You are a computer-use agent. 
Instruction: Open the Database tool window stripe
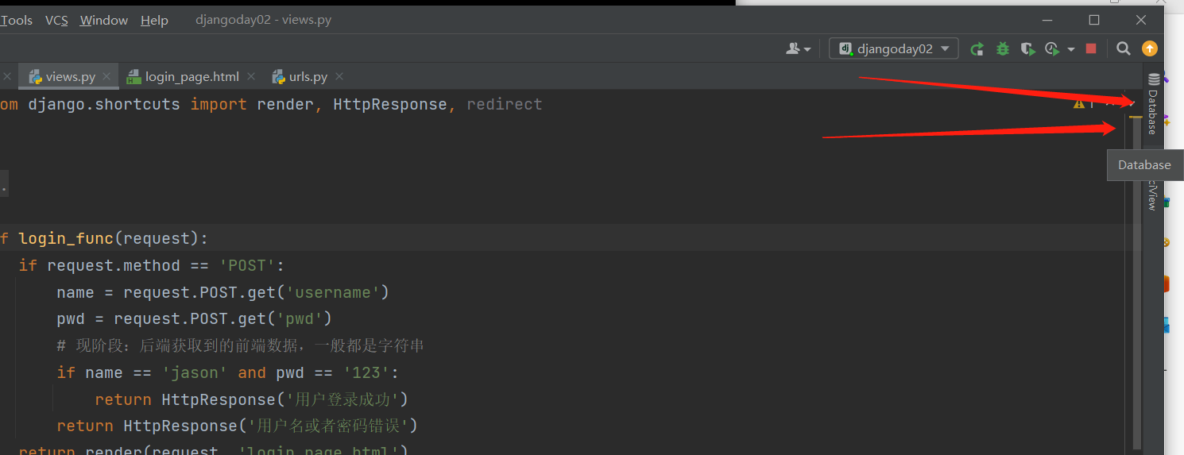pyautogui.click(x=1153, y=102)
